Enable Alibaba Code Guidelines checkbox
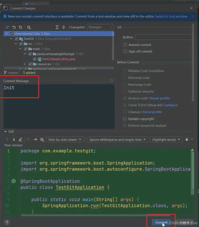Image resolution: width=199 pixels, height=227 pixels. coord(125,71)
